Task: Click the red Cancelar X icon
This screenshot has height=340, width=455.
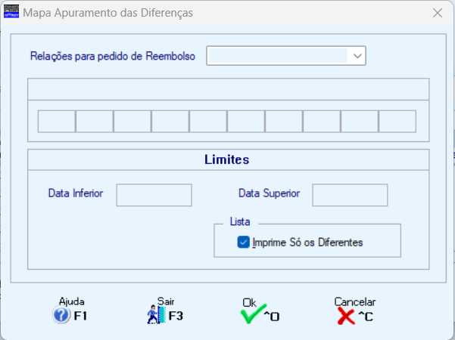Action: (346, 316)
